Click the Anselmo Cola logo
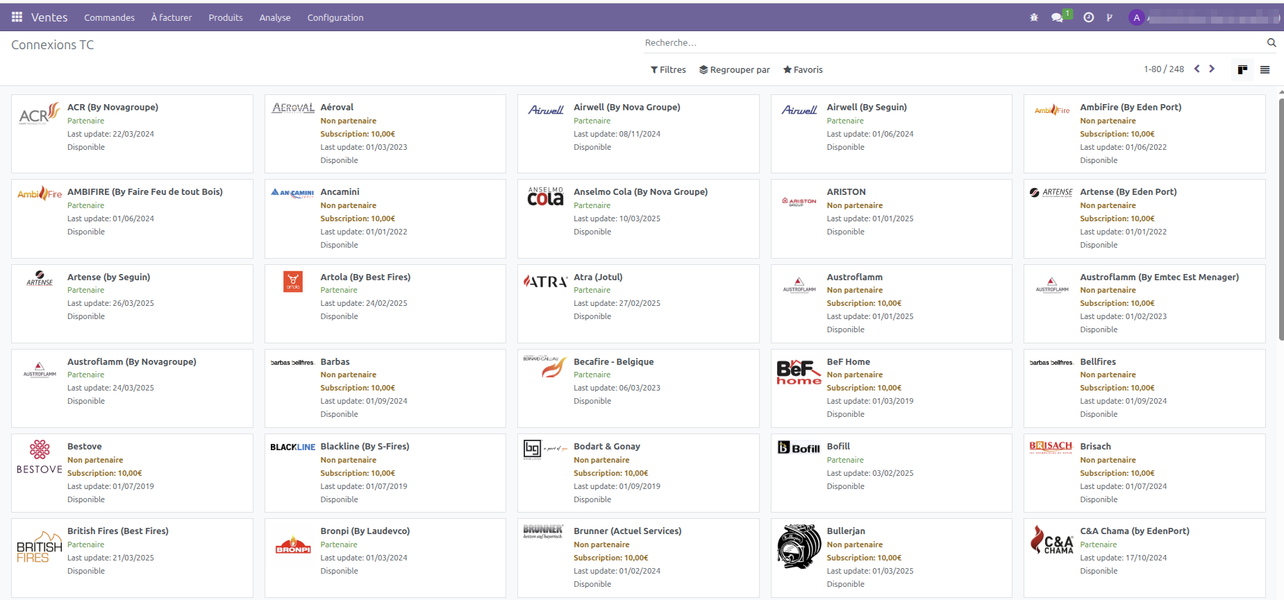Image resolution: width=1284 pixels, height=600 pixels. tap(546, 196)
